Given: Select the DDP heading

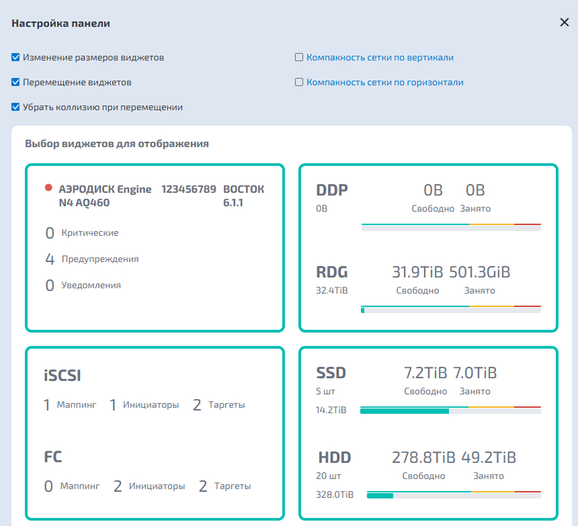Looking at the screenshot, I should pyautogui.click(x=332, y=190).
